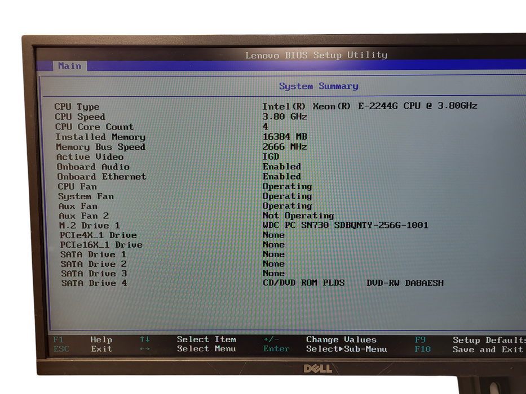
Task: Select the Installed Memory label
Action: 100,137
